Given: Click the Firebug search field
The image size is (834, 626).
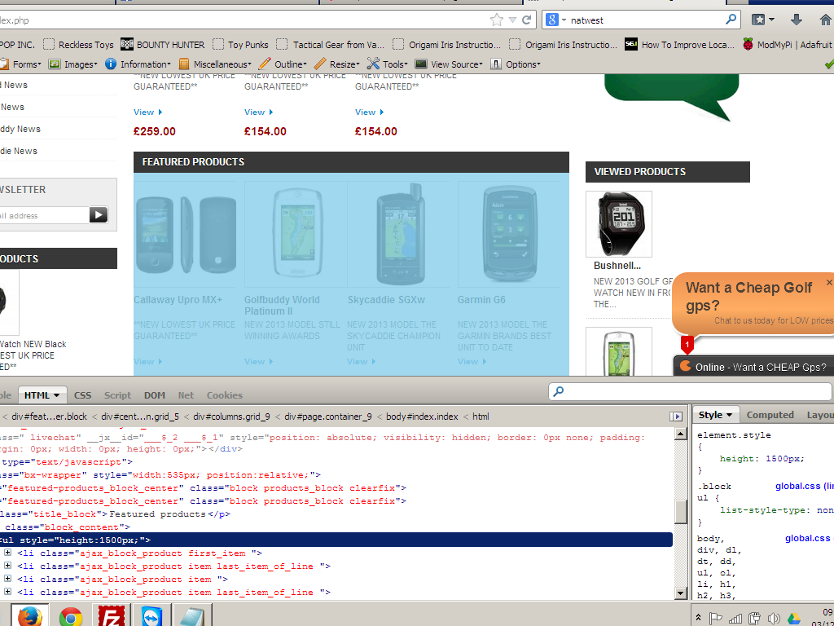Looking at the screenshot, I should click(x=690, y=392).
